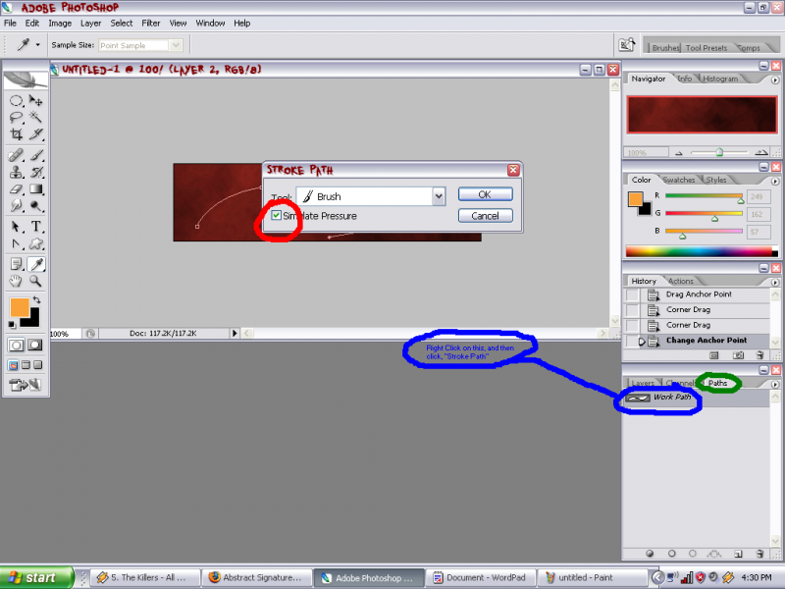Choose the Type tool
785x589 pixels.
(x=35, y=227)
